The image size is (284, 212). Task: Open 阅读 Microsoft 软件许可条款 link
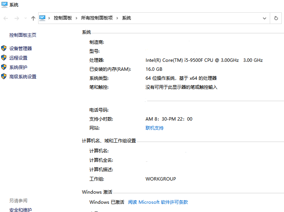(158, 202)
